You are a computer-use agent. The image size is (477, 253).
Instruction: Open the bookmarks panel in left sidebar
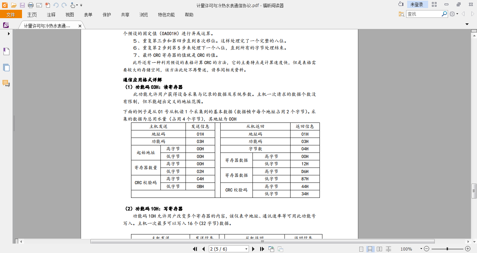[x=6, y=52]
